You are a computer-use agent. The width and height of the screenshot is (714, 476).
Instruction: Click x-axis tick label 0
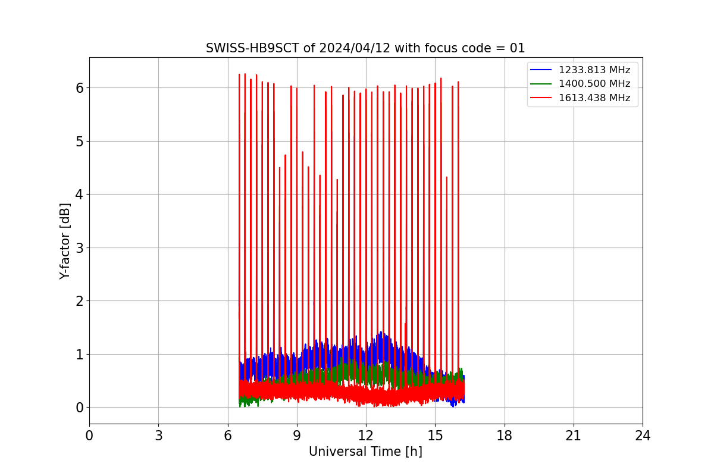[x=89, y=436]
